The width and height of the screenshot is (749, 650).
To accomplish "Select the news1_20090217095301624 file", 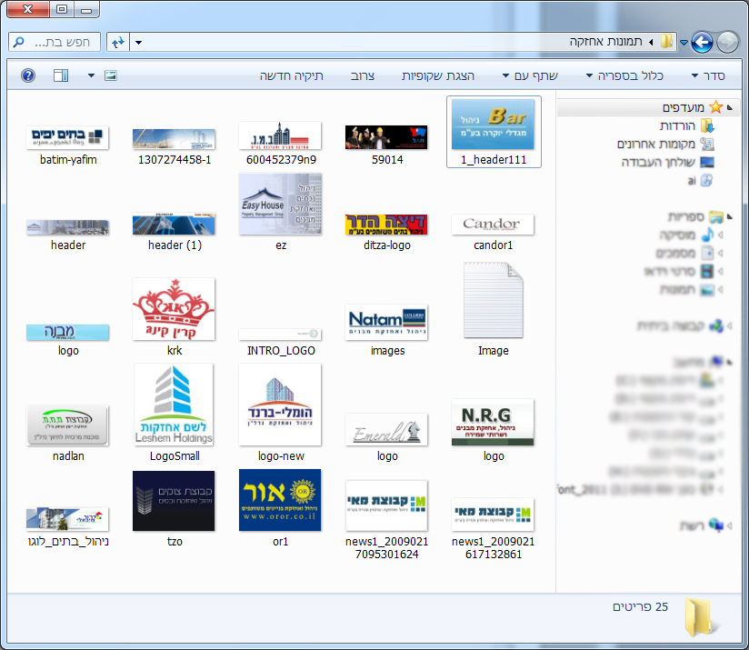I will coord(386,521).
